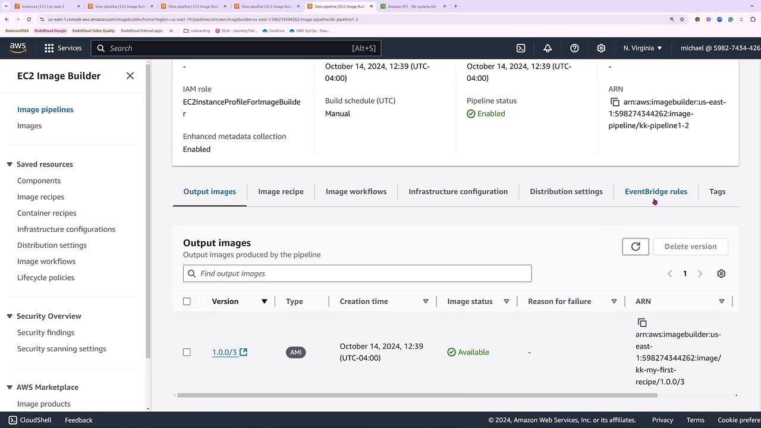
Task: Open the AWS console home logo
Action: tap(18, 48)
